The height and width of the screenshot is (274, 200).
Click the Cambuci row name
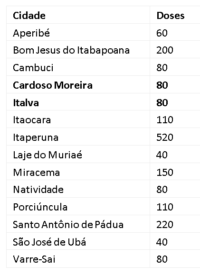[x=33, y=68]
